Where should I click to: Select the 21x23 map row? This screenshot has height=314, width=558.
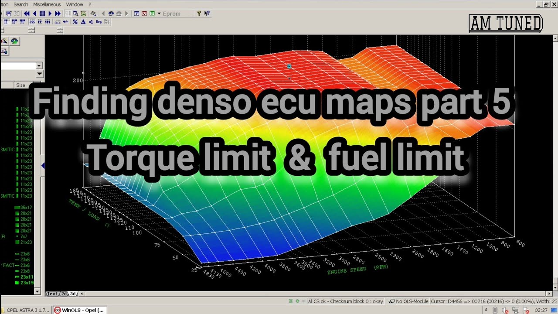click(x=24, y=242)
